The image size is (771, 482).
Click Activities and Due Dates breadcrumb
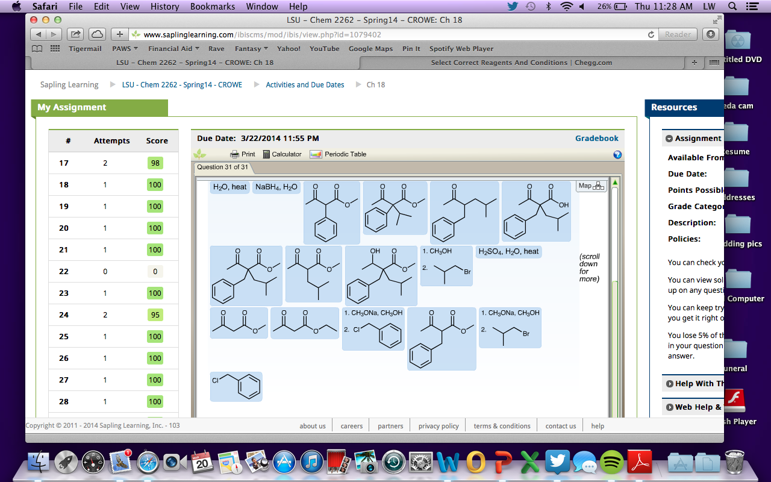[305, 85]
